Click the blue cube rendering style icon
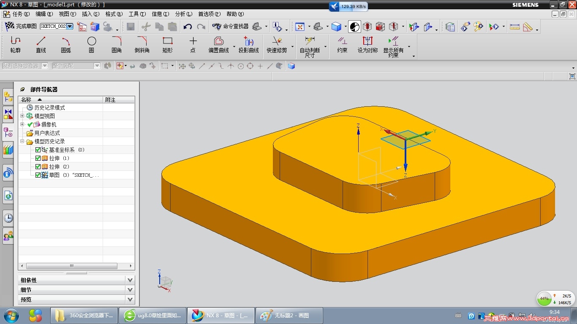The height and width of the screenshot is (324, 577). click(336, 27)
